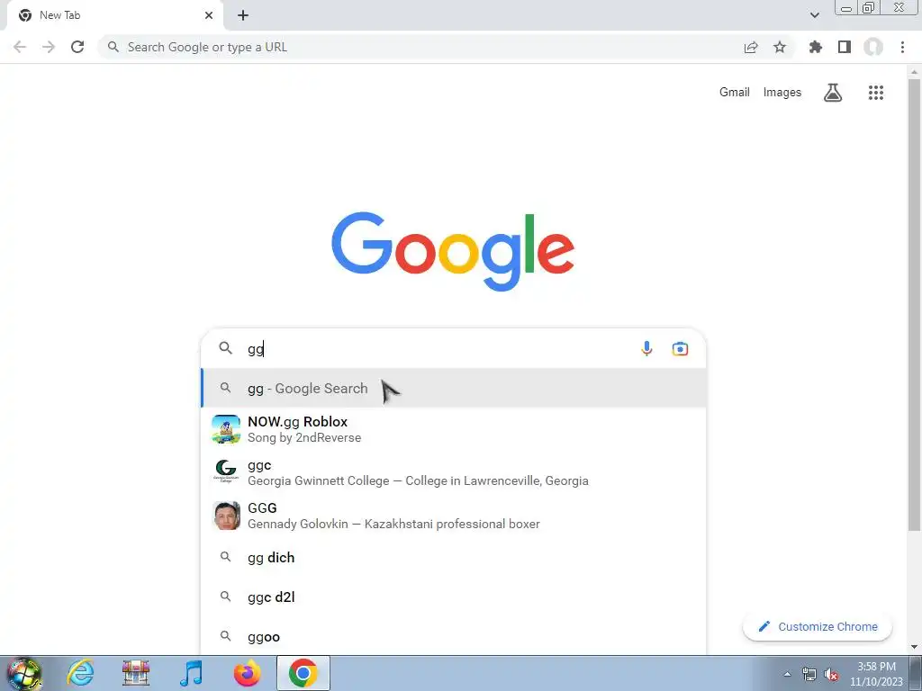Open the Chrome profile avatar
922x691 pixels.
point(873,47)
